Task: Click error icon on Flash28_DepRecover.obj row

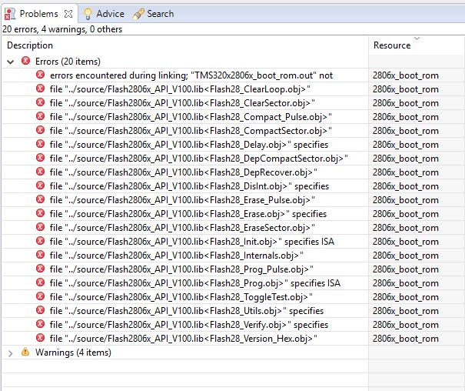Action: [40, 172]
